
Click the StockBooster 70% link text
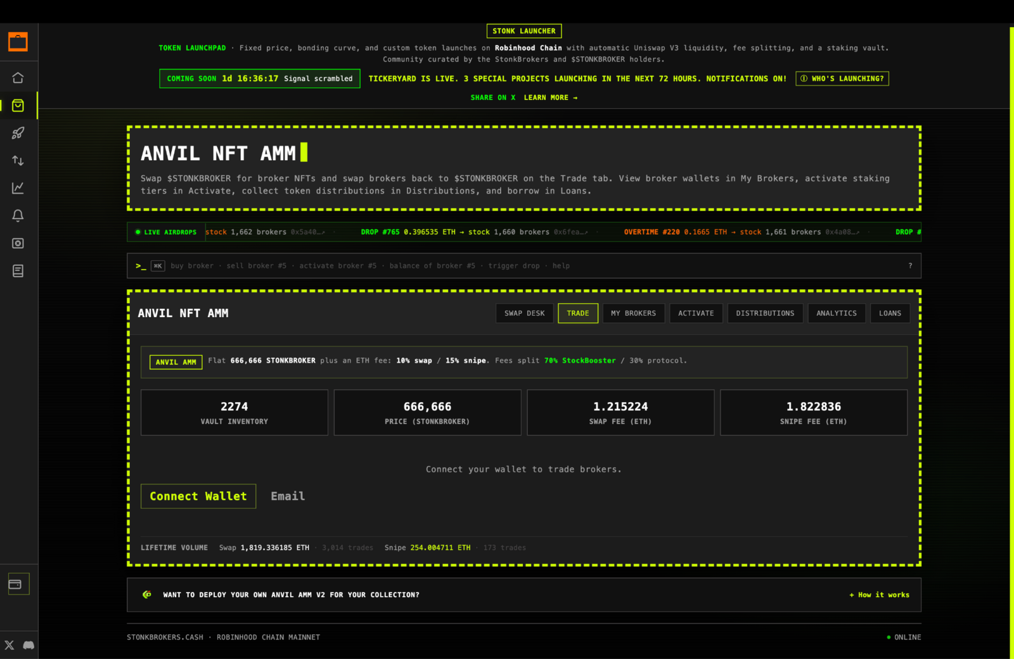coord(580,361)
